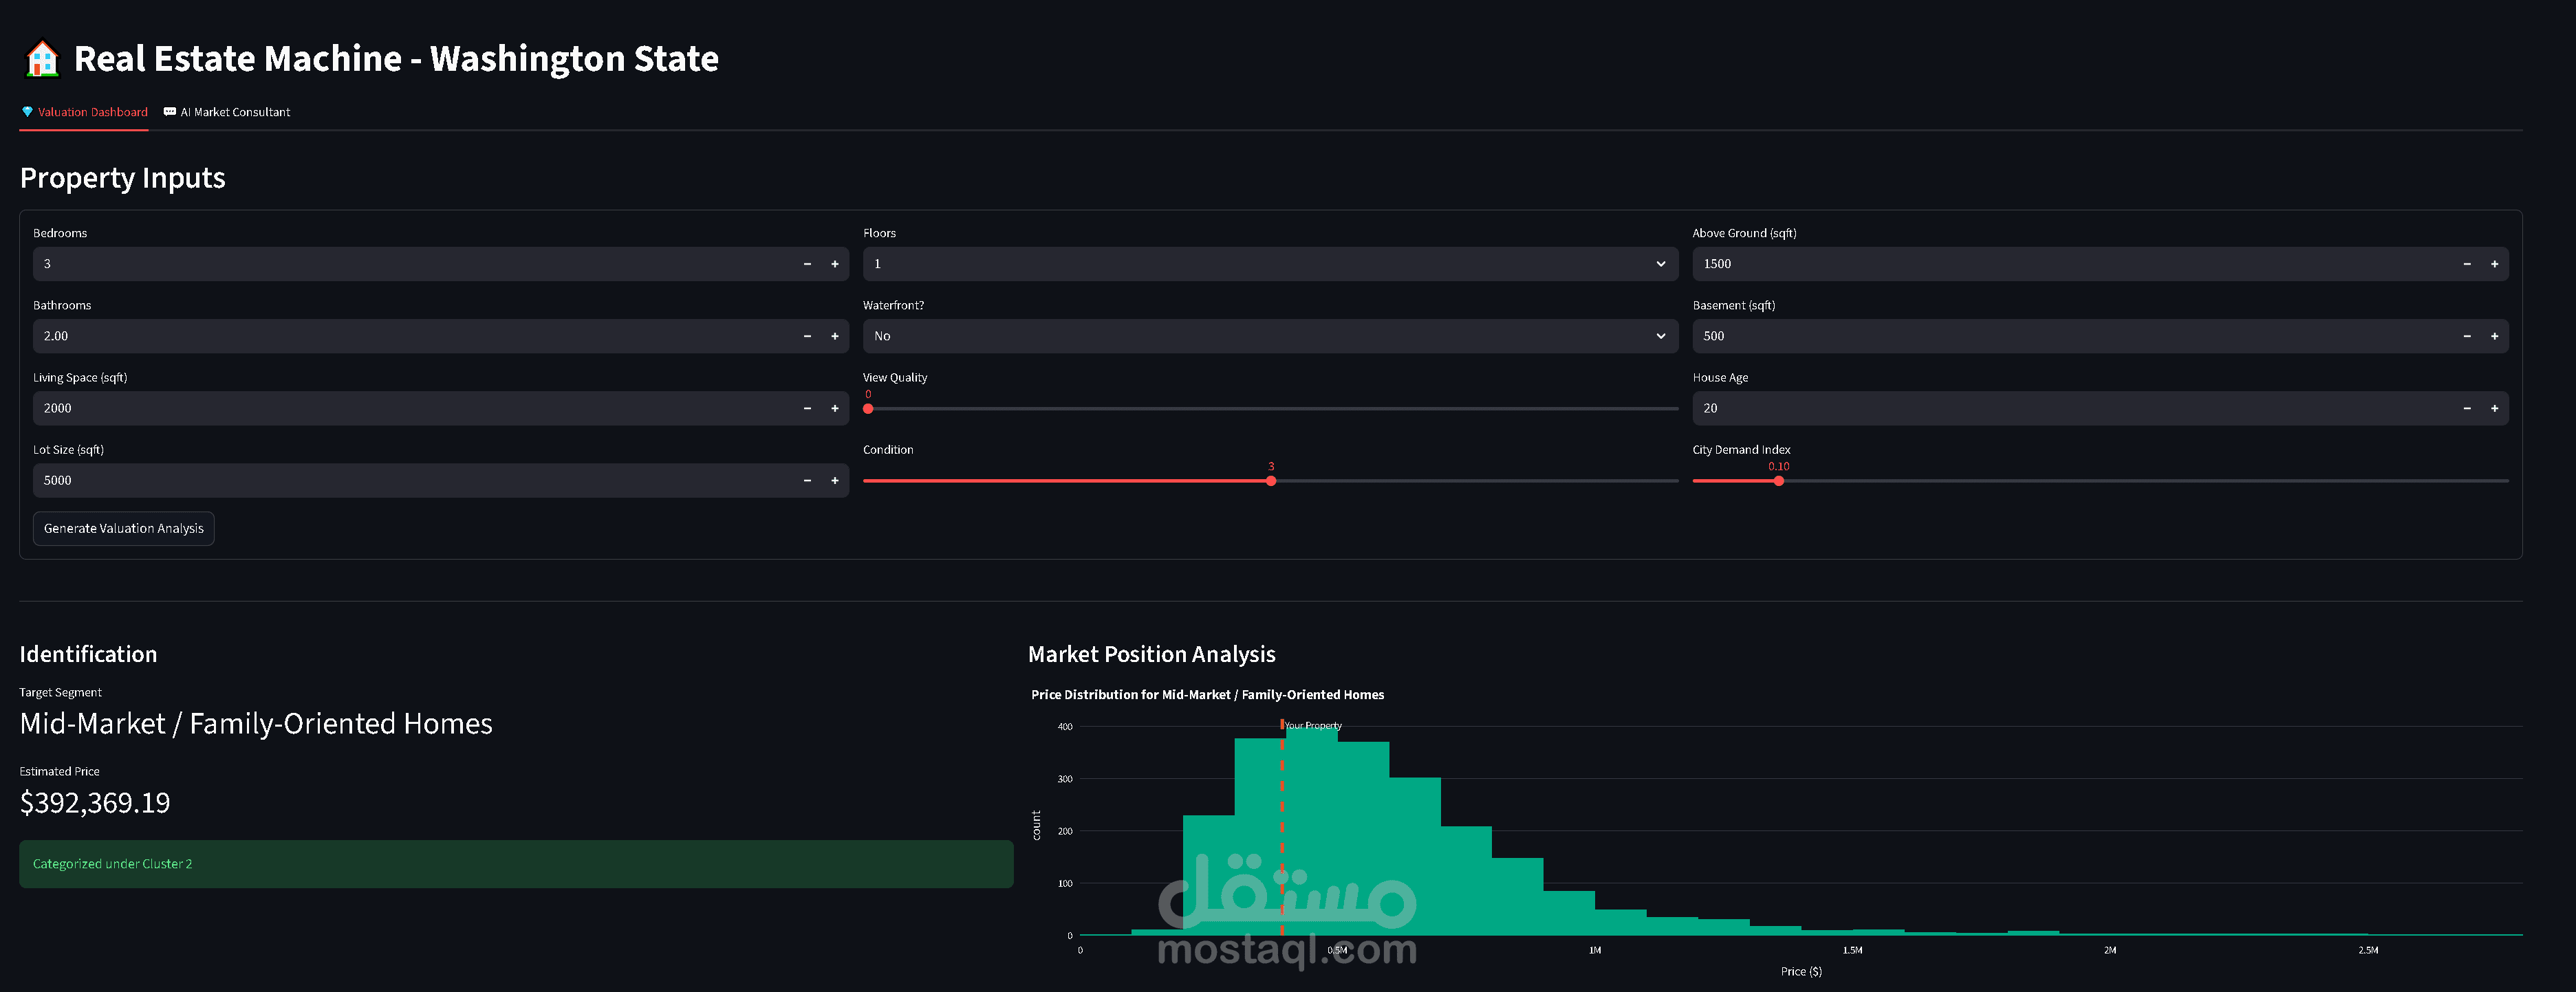Open the AI Market Consultant tab

227,112
